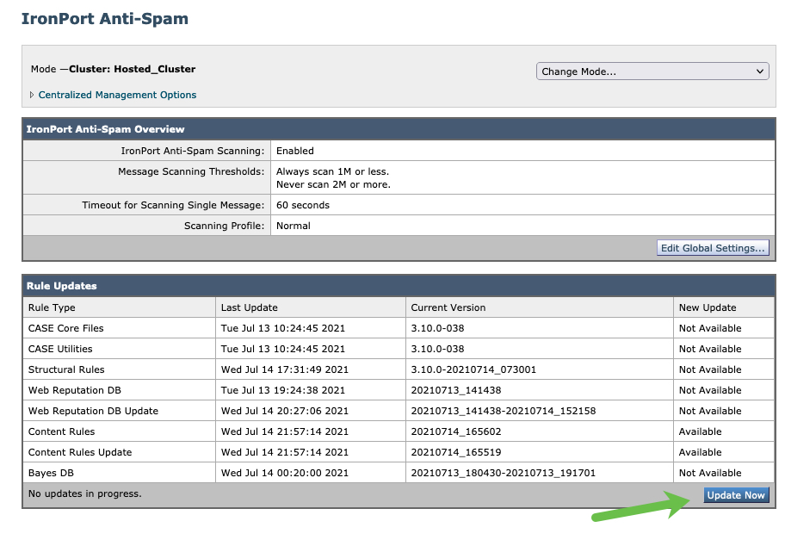Select the Web Reputation DB Update label

coord(93,411)
